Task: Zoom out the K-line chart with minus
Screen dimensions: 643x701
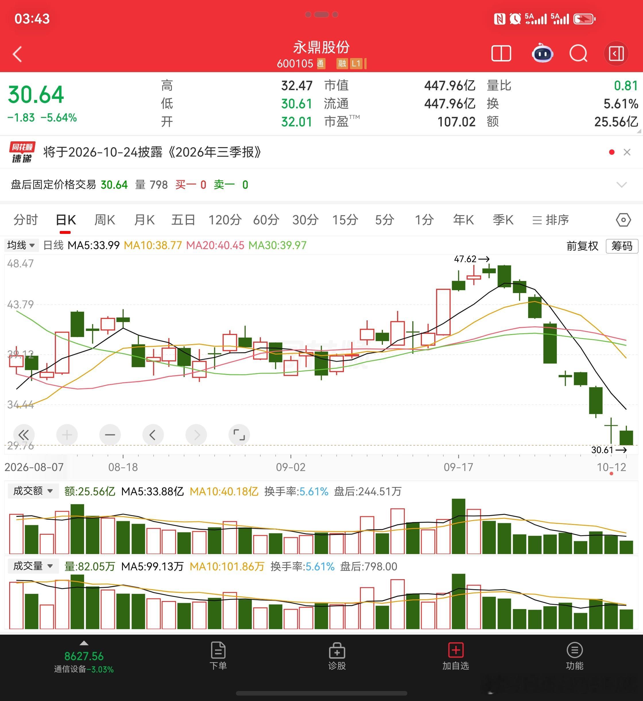Action: (x=110, y=435)
